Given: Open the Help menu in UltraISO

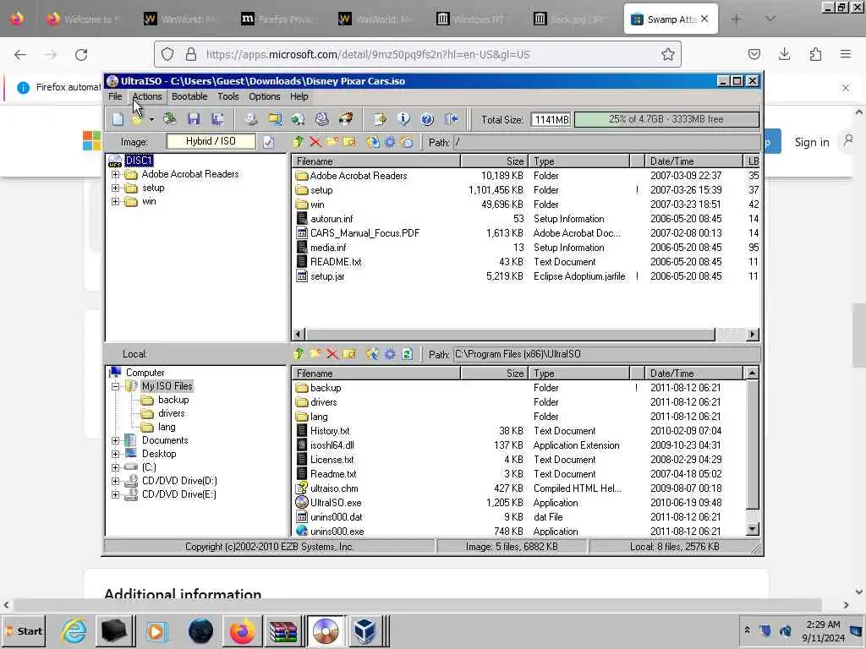Looking at the screenshot, I should pos(299,96).
